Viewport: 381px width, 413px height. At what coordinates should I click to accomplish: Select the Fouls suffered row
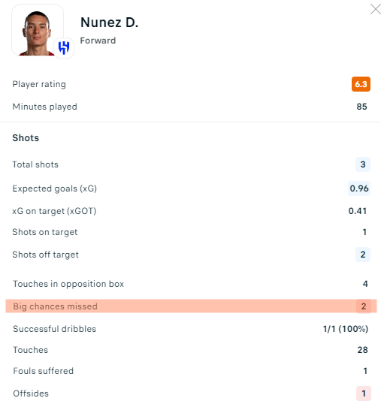(x=190, y=371)
